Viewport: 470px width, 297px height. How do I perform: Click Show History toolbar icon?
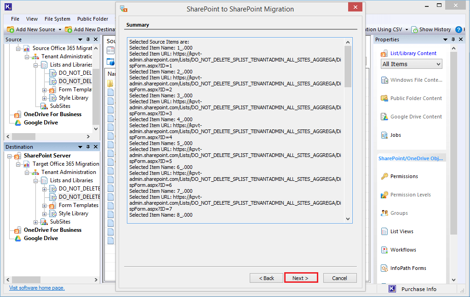click(414, 29)
